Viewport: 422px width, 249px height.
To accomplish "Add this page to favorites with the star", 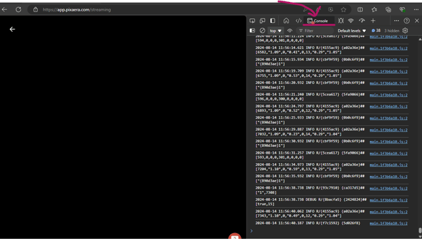I will 343,10.
